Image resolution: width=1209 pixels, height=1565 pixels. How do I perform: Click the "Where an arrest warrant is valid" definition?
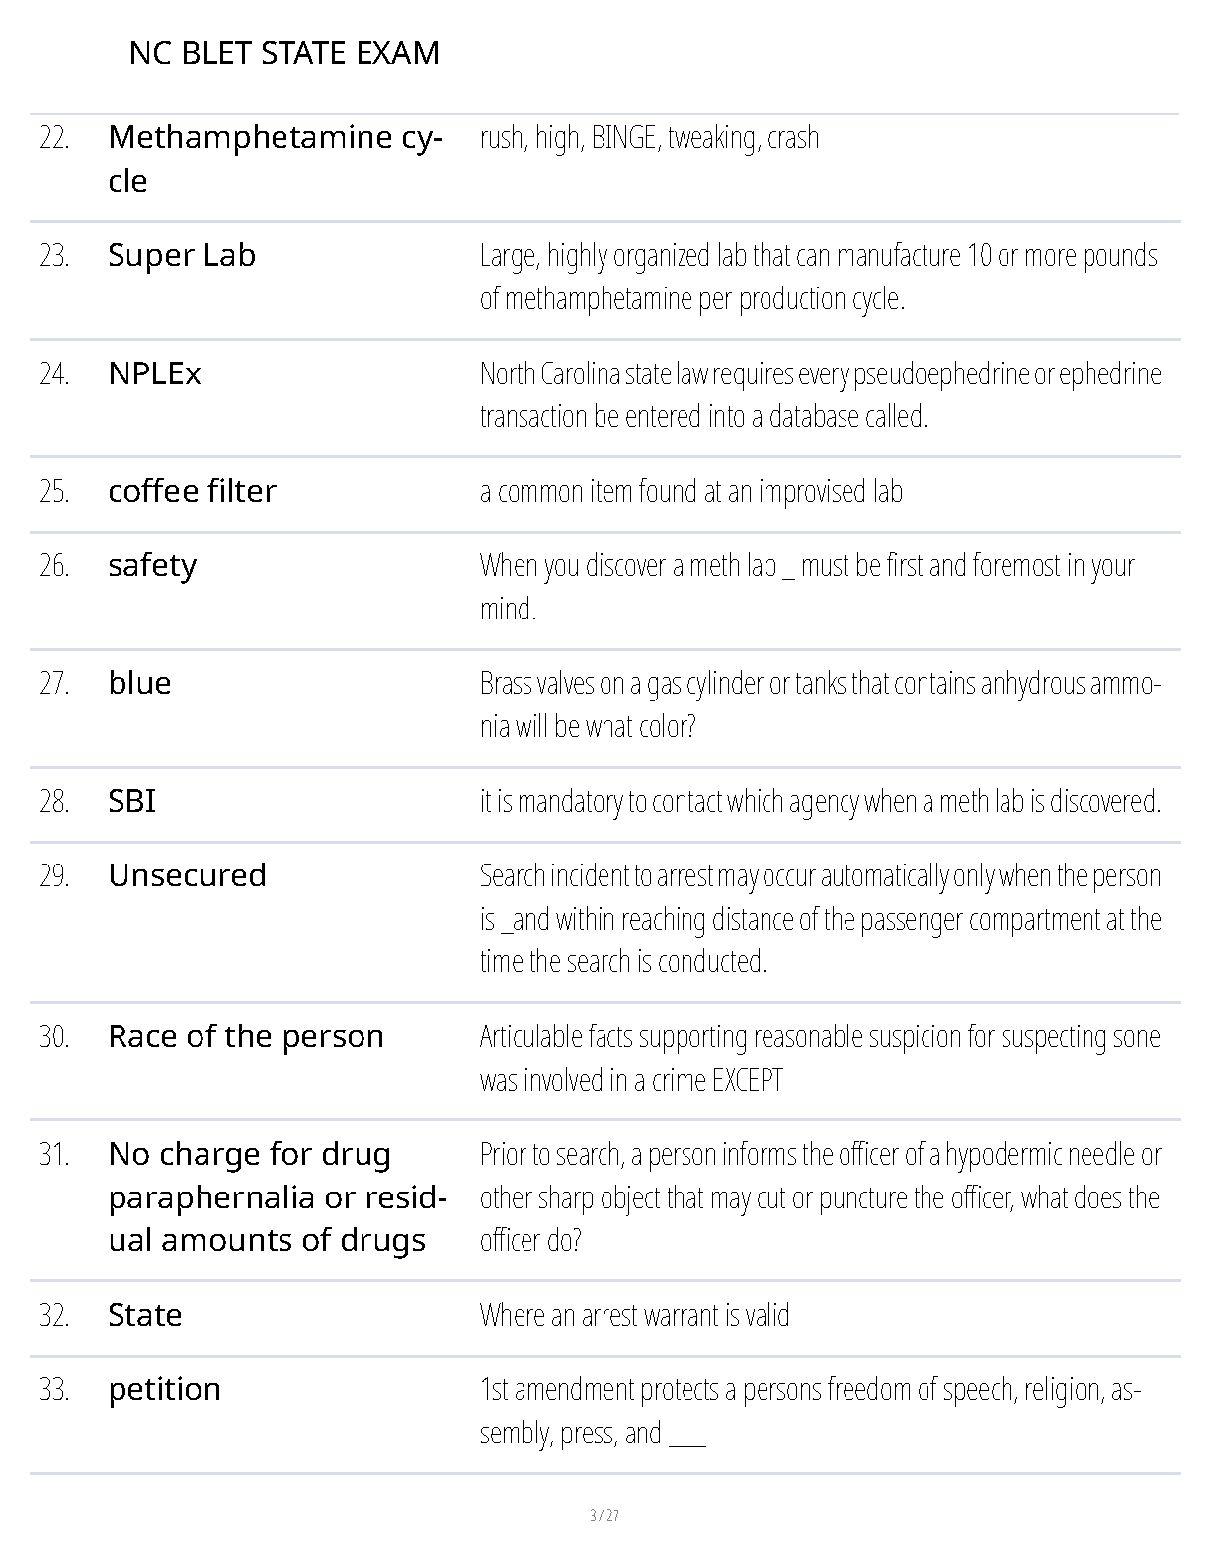coord(634,1315)
